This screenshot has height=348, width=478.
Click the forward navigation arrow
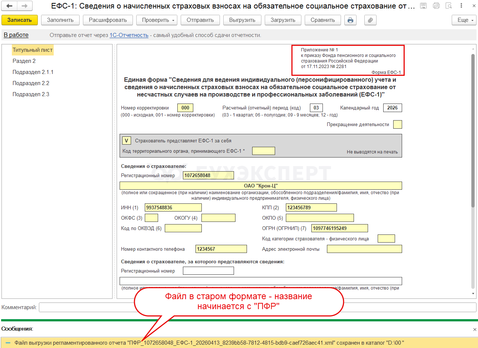pos(24,6)
